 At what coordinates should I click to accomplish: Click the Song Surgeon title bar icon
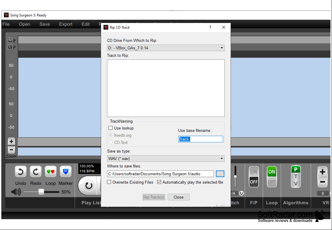[x=6, y=15]
